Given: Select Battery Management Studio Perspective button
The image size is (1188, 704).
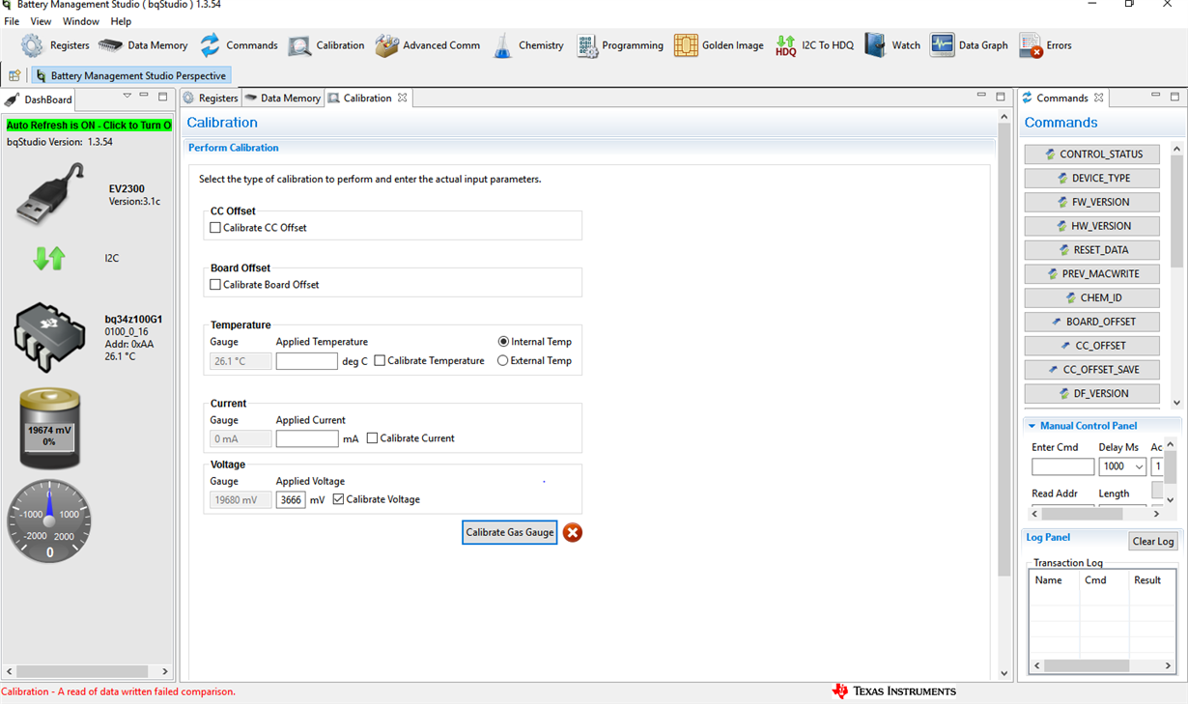Looking at the screenshot, I should coord(130,75).
